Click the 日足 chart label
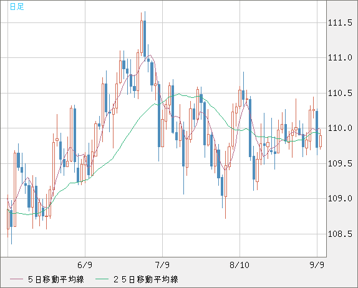 [17, 6]
